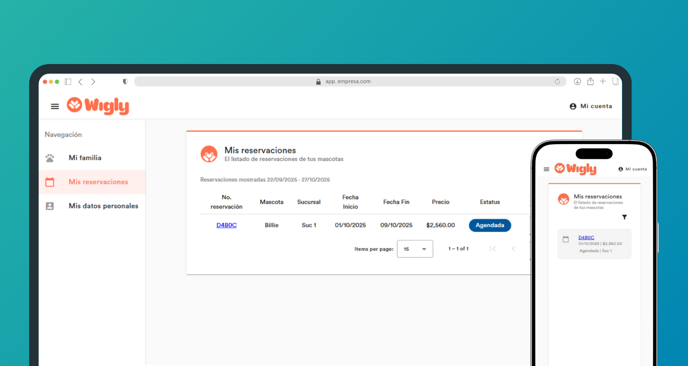
Task: Click the app.empresa.com address bar
Action: pos(348,81)
